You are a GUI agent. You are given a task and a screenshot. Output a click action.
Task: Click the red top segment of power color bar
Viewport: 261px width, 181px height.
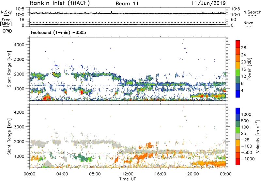238,44
